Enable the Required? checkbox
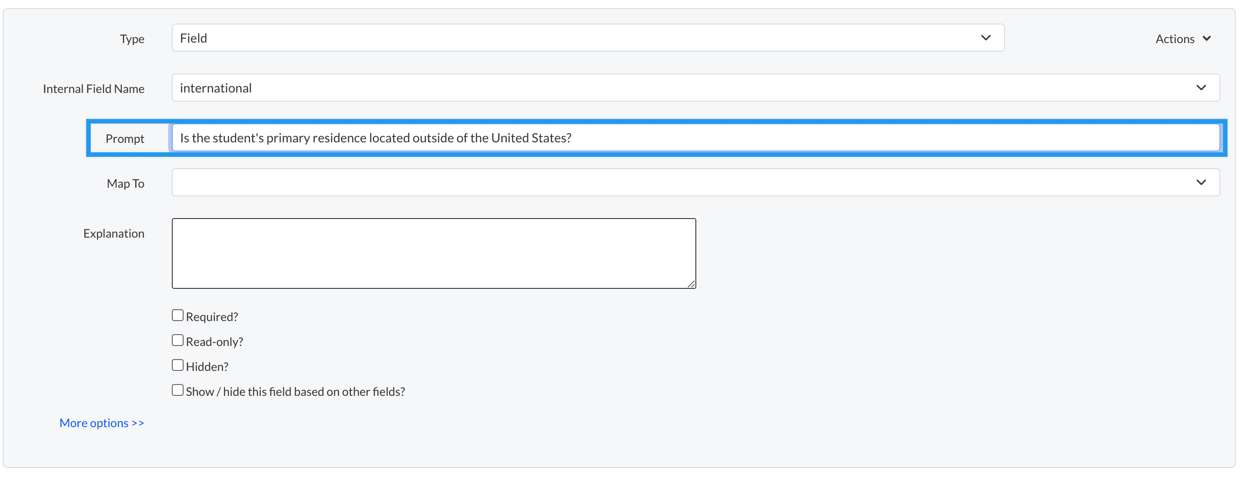Image resolution: width=1243 pixels, height=477 pixels. 178,315
